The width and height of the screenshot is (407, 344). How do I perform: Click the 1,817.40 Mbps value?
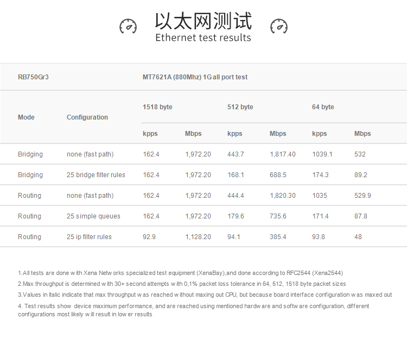click(282, 154)
